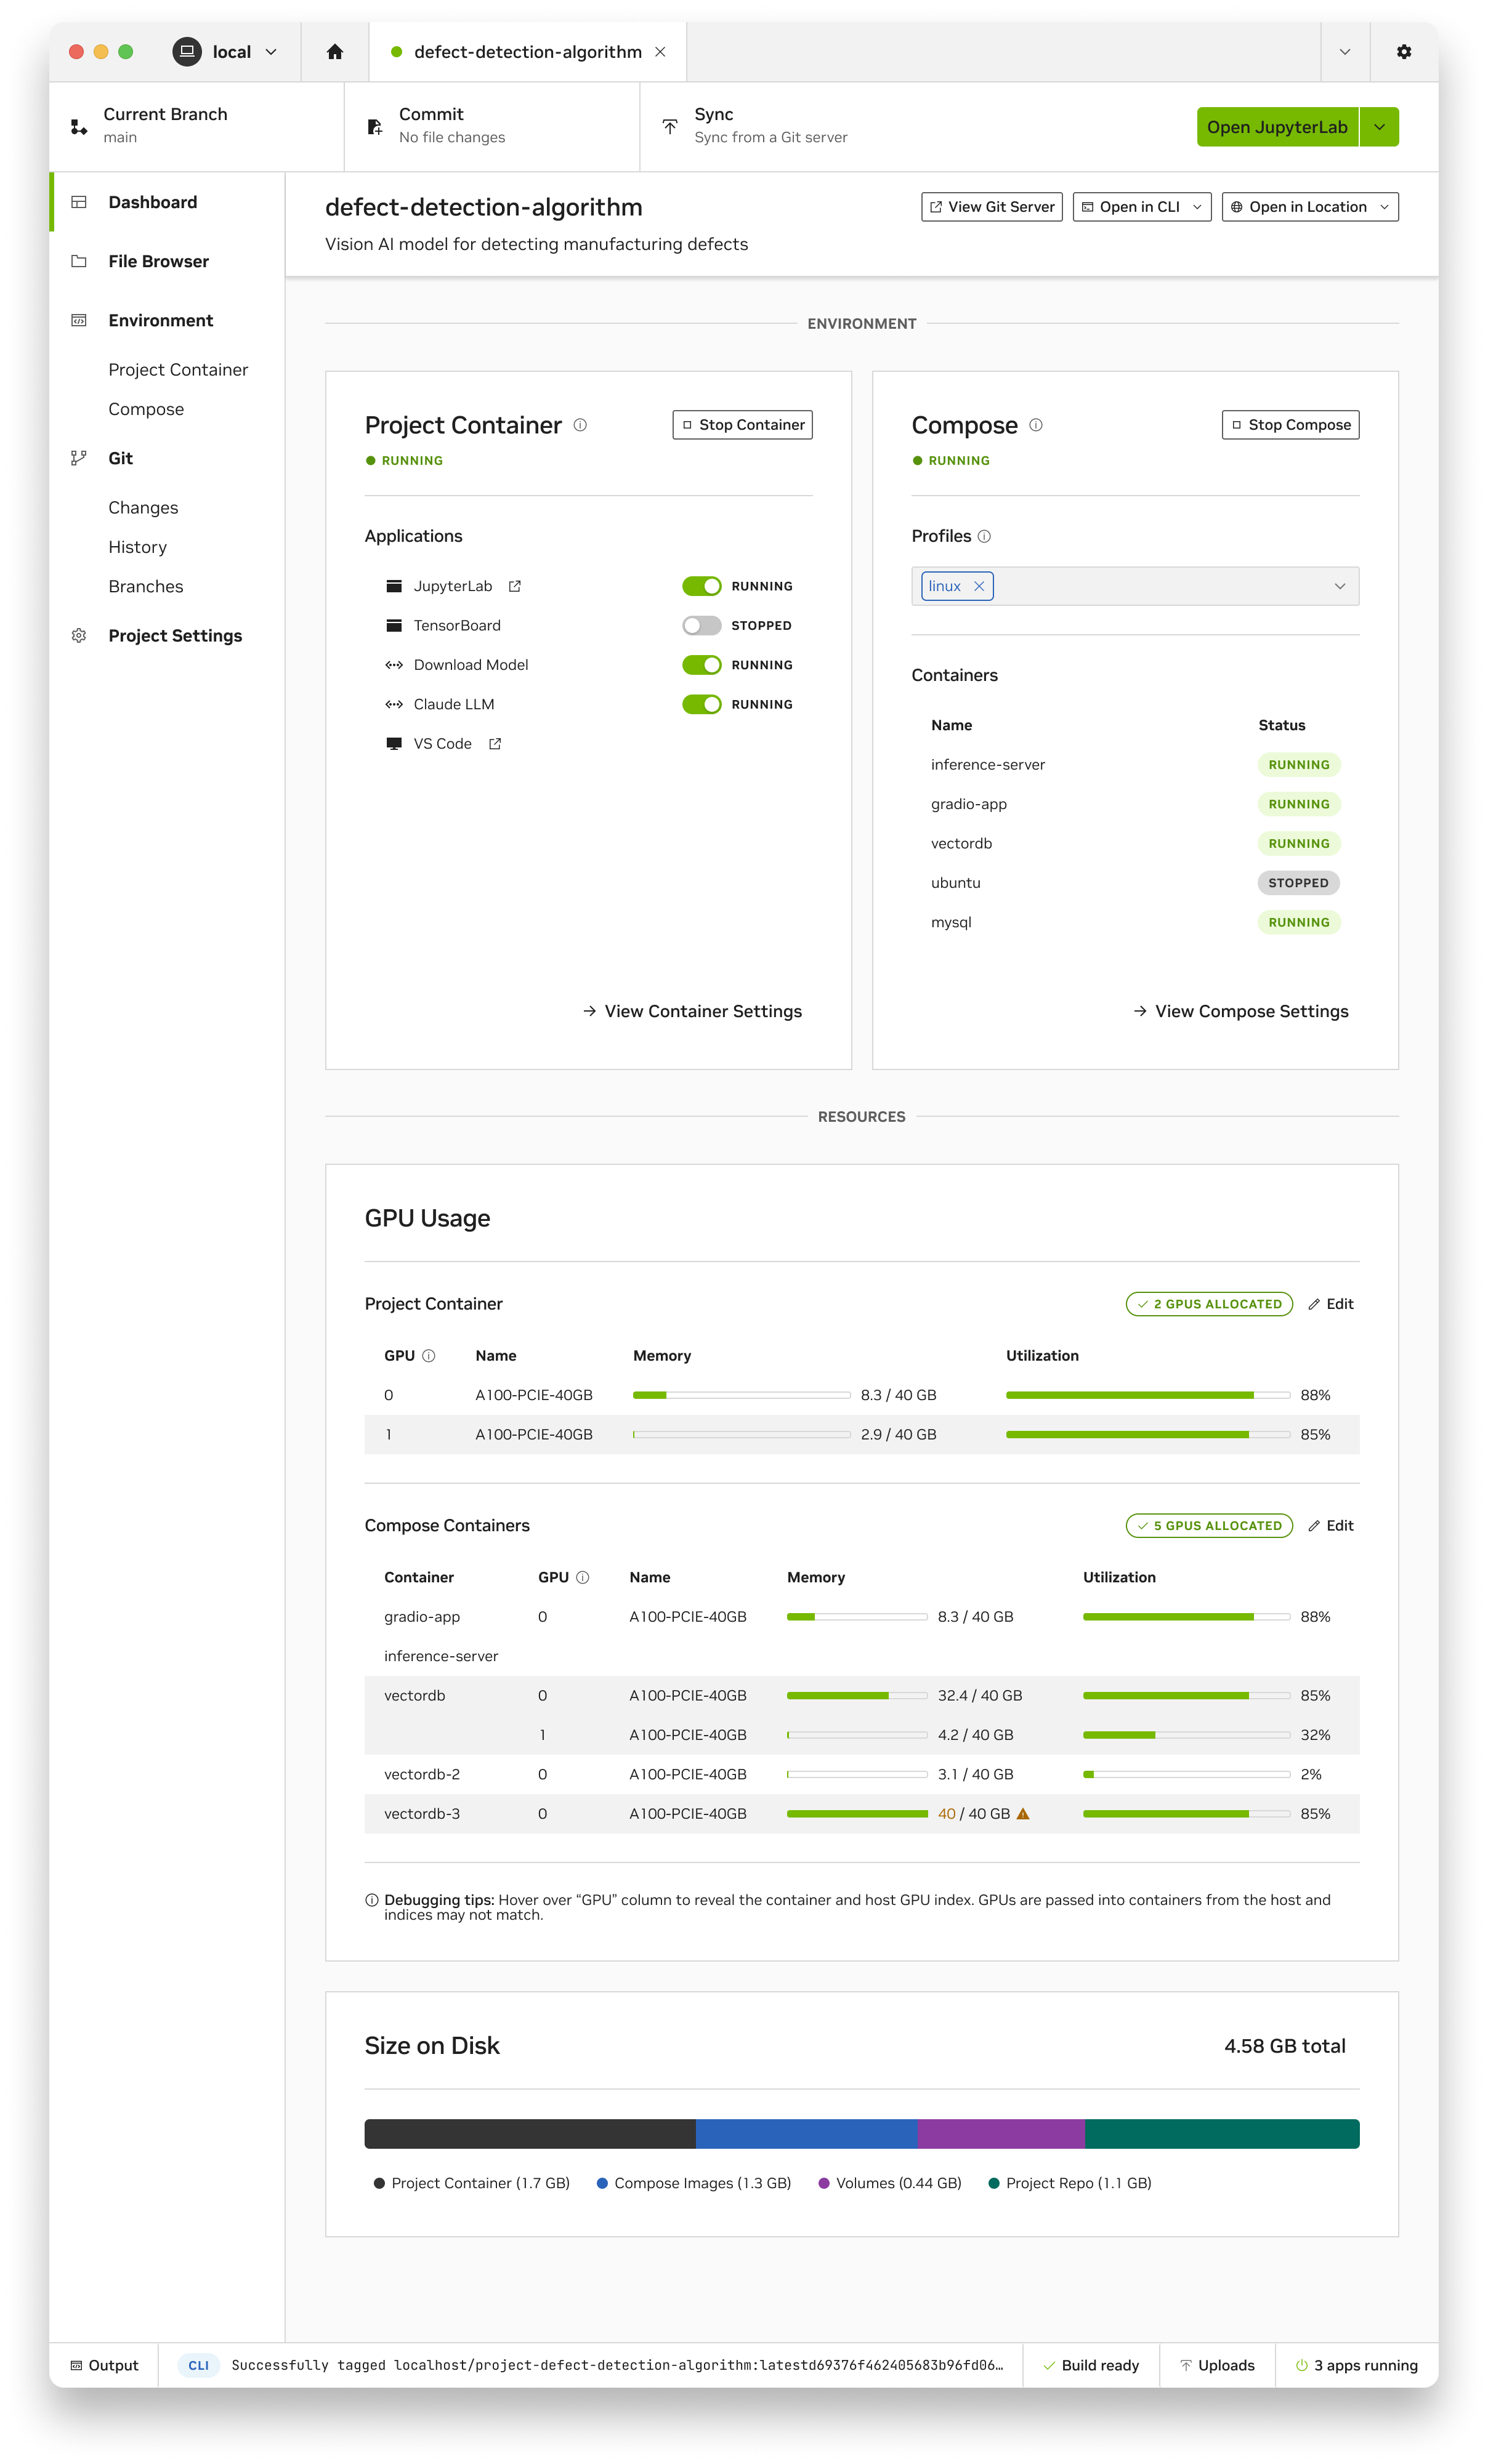Image resolution: width=1488 pixels, height=2464 pixels.
Task: Open the tab overflow chevron
Action: [1345, 52]
